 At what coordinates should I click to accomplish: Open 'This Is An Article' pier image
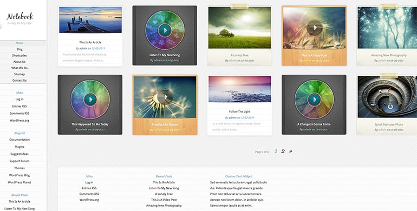pos(90,20)
